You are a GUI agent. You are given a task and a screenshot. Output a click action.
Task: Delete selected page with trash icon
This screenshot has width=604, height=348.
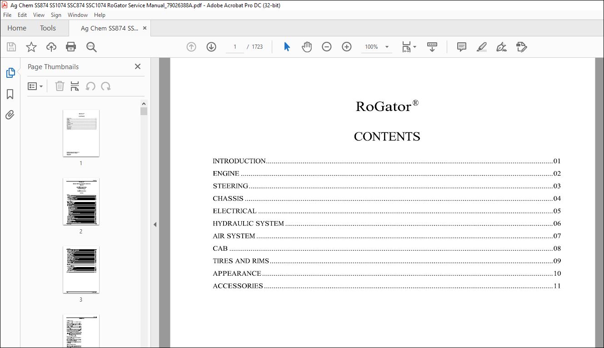click(60, 86)
